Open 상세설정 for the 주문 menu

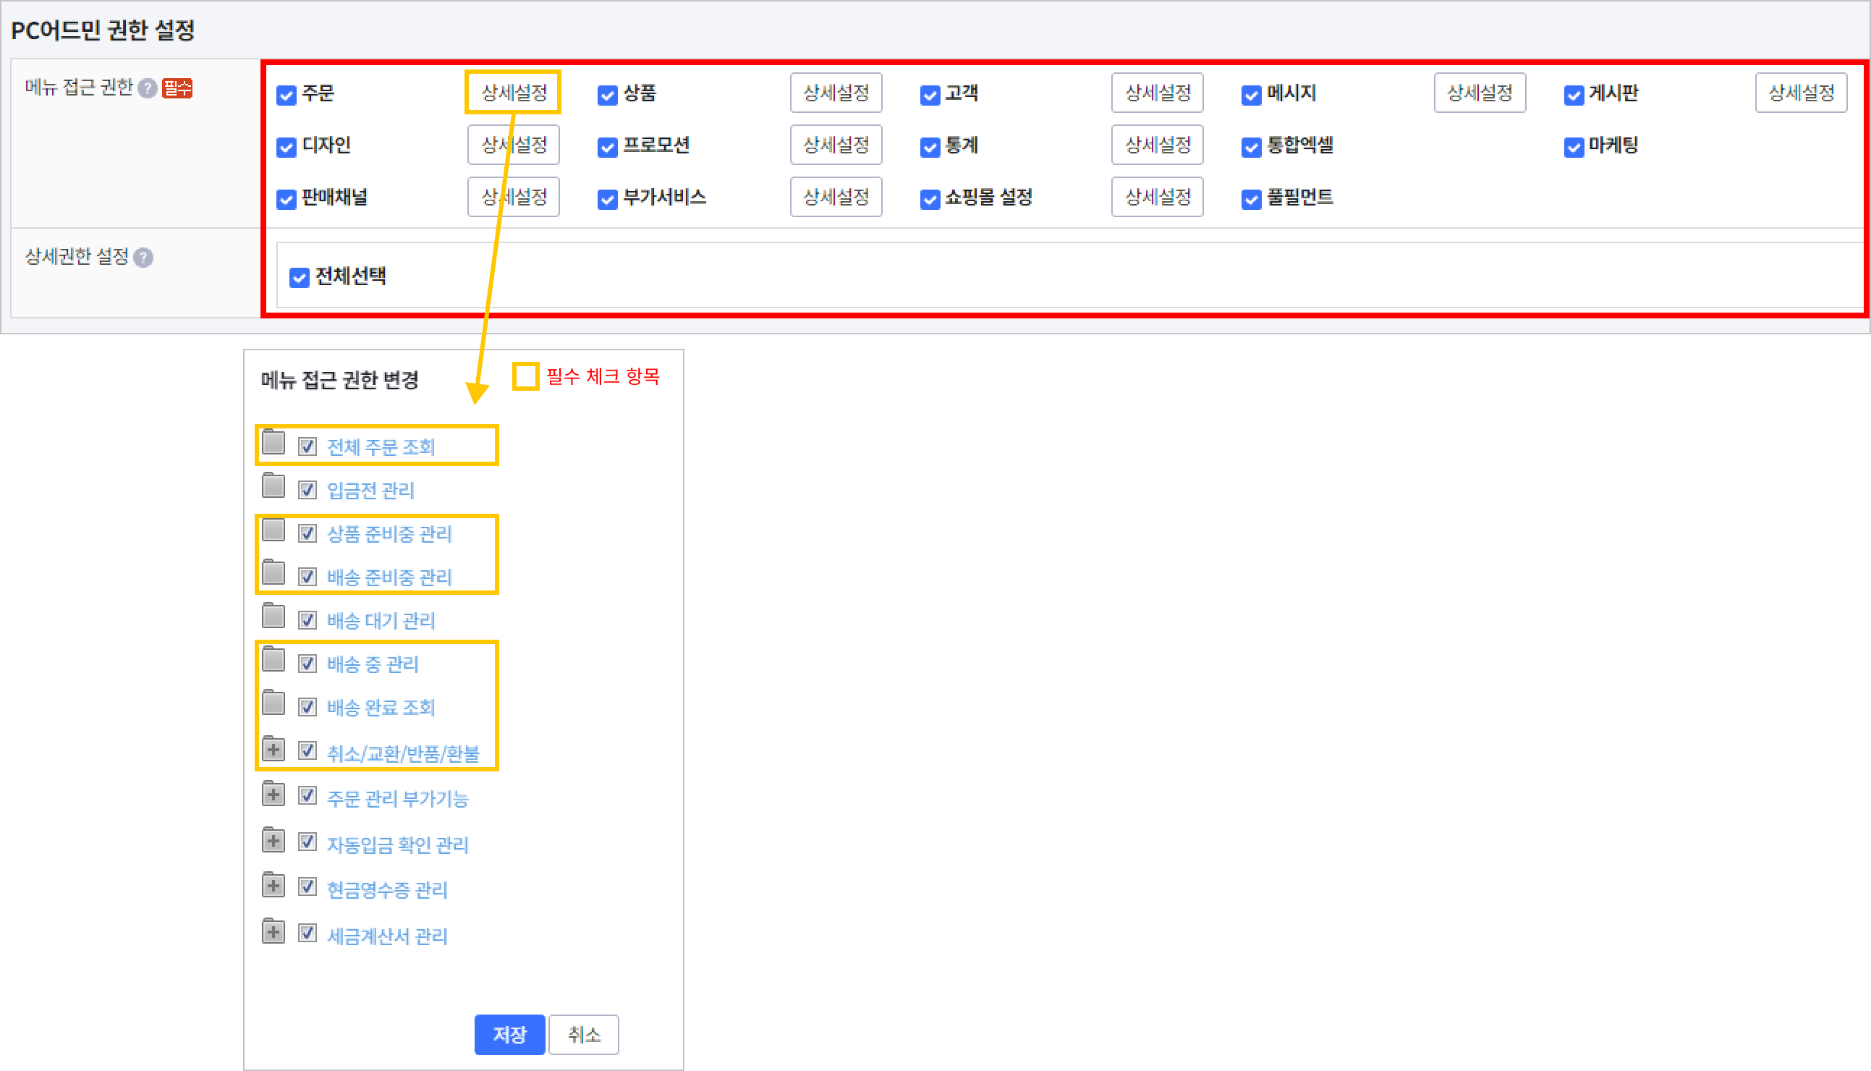[x=514, y=93]
